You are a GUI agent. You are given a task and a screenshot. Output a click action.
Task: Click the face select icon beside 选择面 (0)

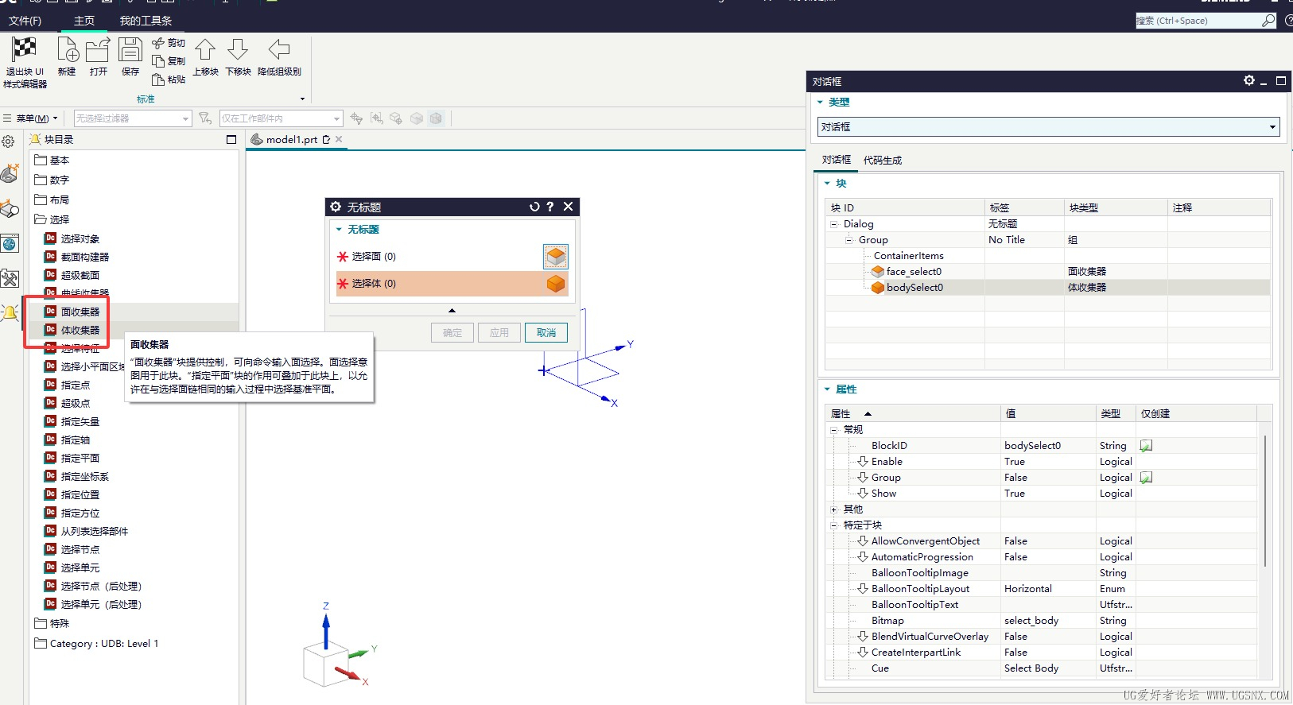(x=556, y=256)
